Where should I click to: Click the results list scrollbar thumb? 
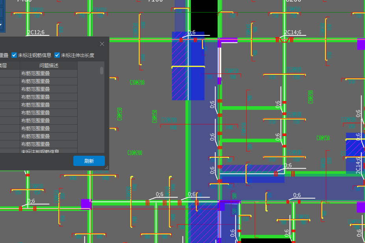pyautogui.click(x=101, y=71)
